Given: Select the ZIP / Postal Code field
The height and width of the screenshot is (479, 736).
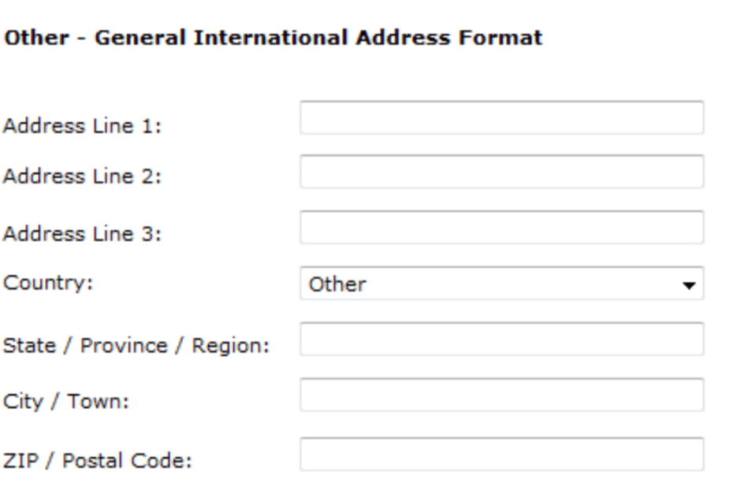Looking at the screenshot, I should (x=501, y=454).
